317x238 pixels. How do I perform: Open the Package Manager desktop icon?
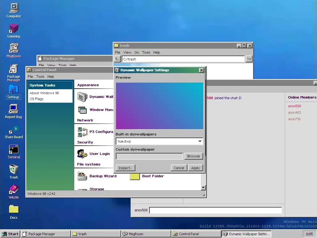pos(14,73)
